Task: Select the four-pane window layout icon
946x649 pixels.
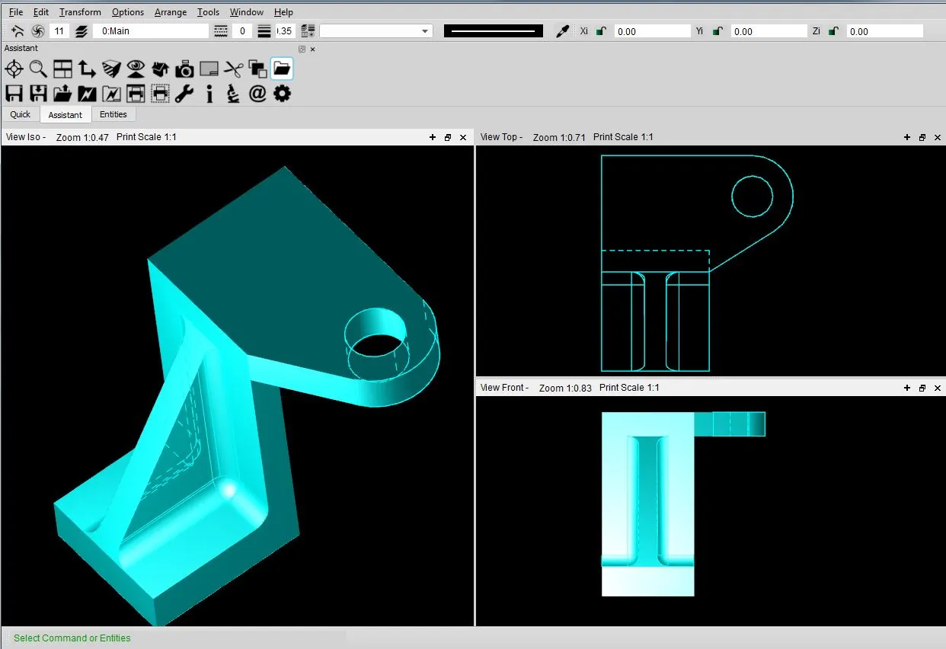Action: pyautogui.click(x=62, y=69)
